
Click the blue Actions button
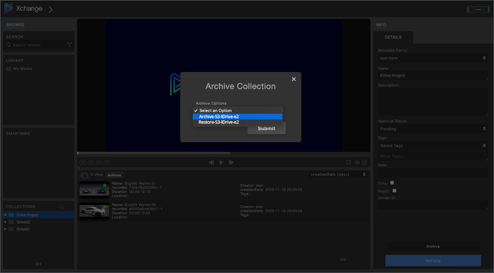pyautogui.click(x=433, y=260)
